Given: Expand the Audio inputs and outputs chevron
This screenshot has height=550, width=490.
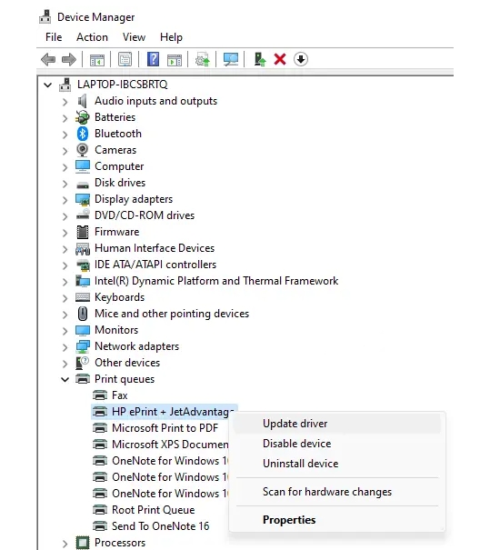Looking at the screenshot, I should click(x=65, y=102).
